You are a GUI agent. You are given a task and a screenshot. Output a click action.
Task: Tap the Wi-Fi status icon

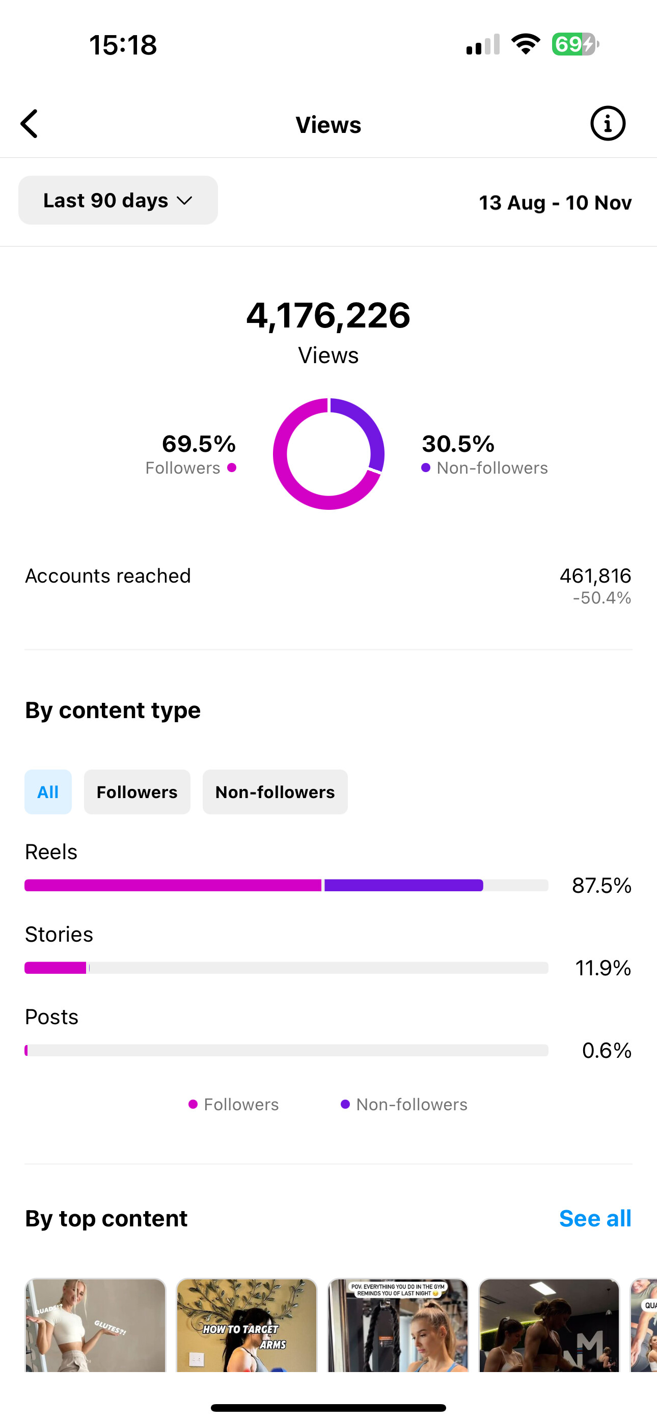[526, 44]
